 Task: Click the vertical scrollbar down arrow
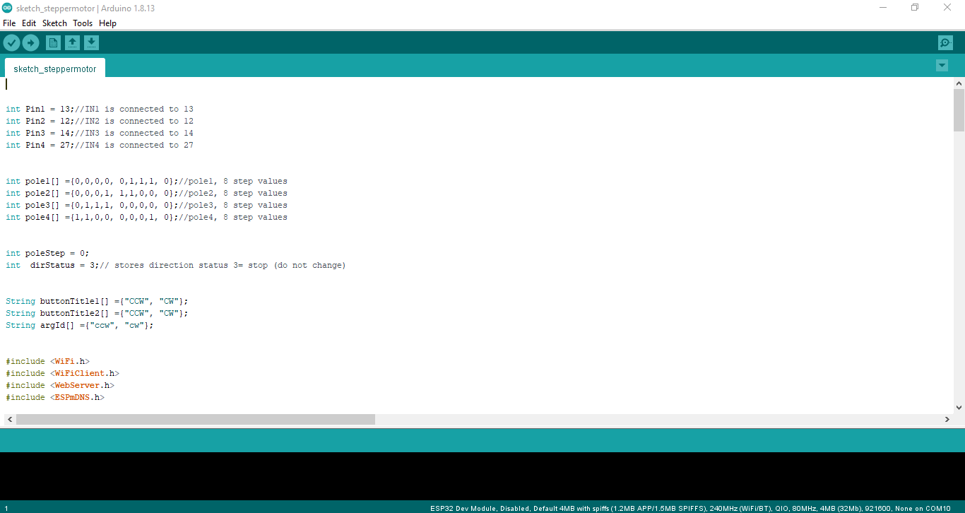pyautogui.click(x=959, y=407)
